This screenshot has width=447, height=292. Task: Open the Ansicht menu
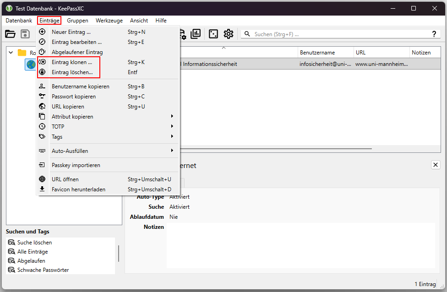point(139,21)
